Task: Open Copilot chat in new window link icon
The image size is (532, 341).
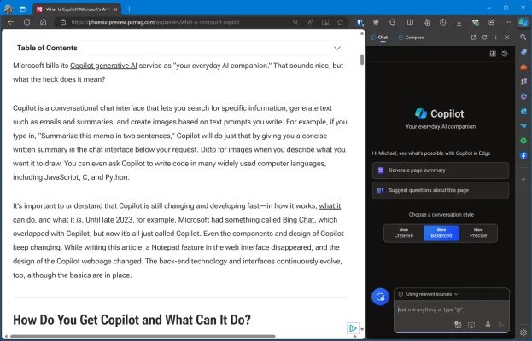Action: pos(474,38)
